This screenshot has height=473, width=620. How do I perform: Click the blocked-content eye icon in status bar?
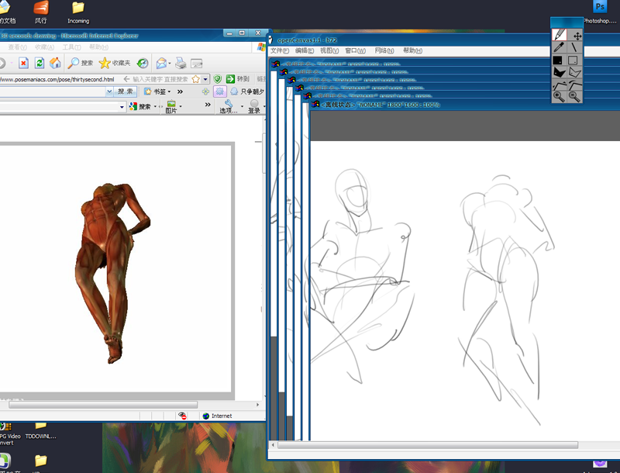click(x=182, y=416)
